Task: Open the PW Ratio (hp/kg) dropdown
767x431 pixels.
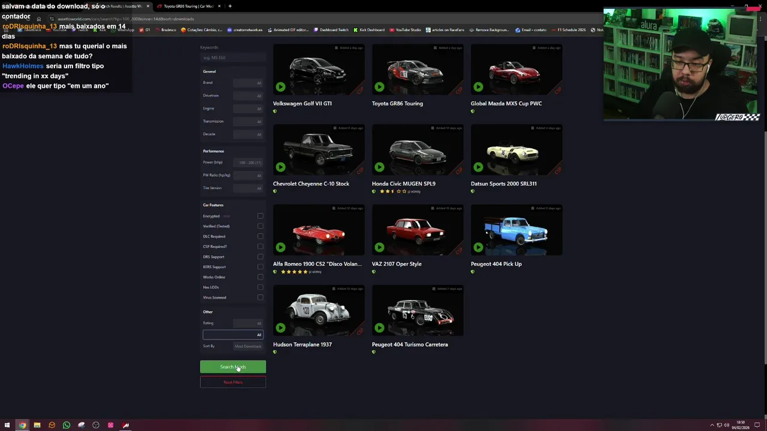Action: click(248, 175)
